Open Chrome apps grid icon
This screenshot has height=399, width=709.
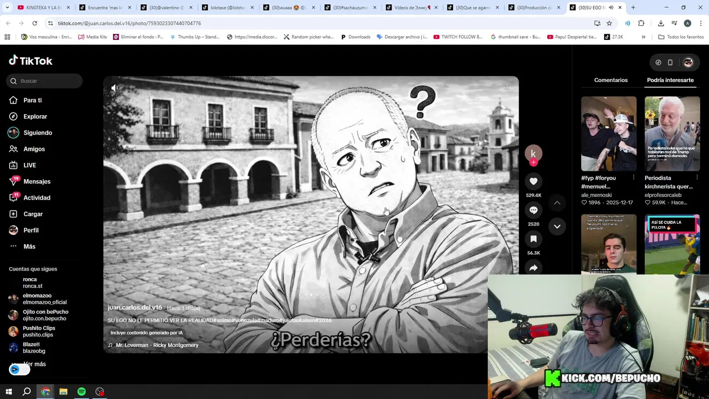7,37
